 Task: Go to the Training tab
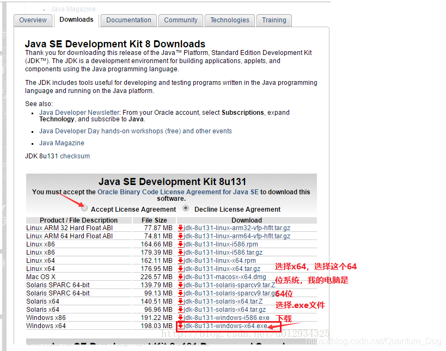pyautogui.click(x=274, y=20)
